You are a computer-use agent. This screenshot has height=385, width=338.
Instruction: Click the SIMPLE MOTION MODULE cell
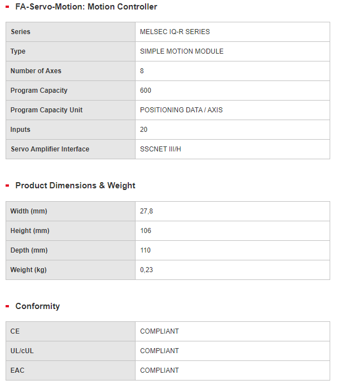tap(181, 51)
